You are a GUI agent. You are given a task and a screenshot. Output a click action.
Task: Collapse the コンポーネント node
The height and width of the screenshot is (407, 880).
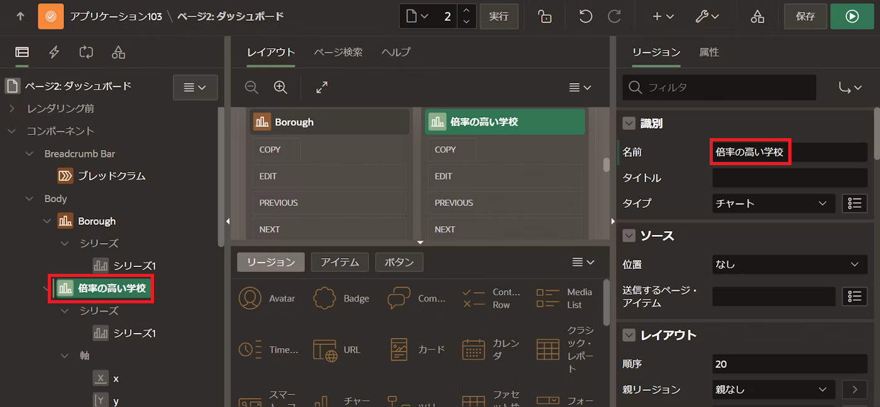[12, 131]
